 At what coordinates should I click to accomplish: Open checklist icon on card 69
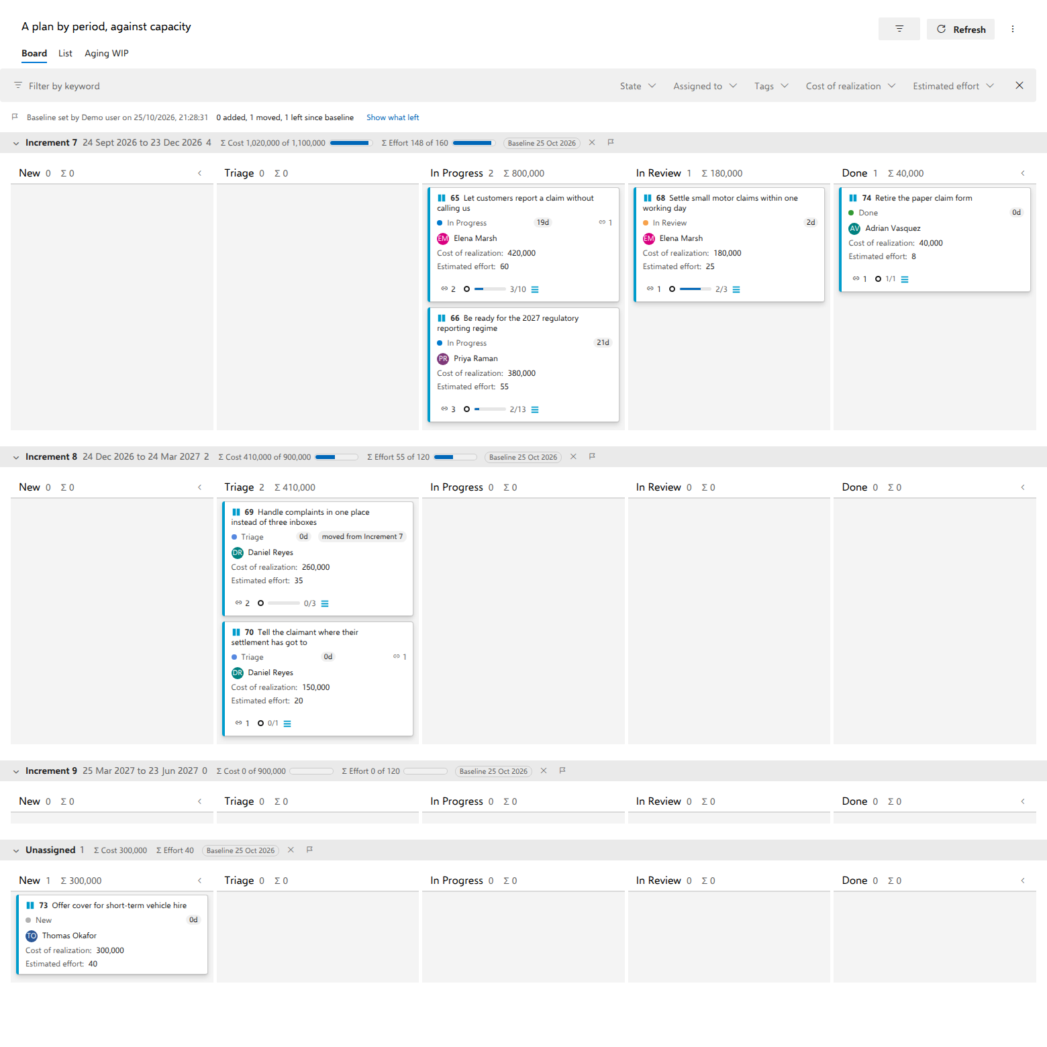click(325, 603)
